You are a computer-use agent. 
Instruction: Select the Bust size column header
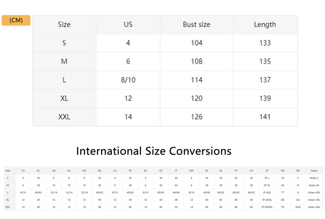pos(197,25)
